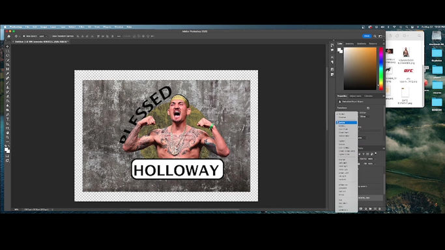Open the Window menu

(119, 27)
